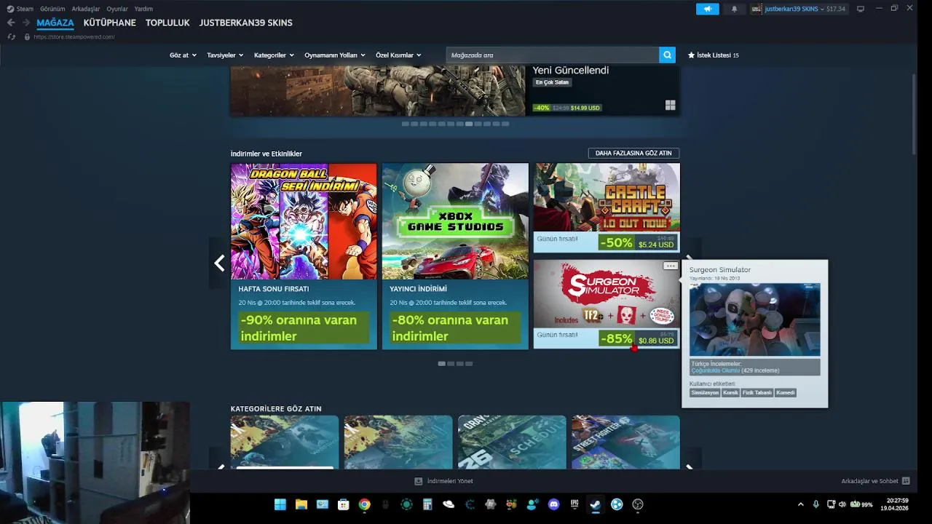Open Epic Games Launcher from taskbar

[574, 504]
